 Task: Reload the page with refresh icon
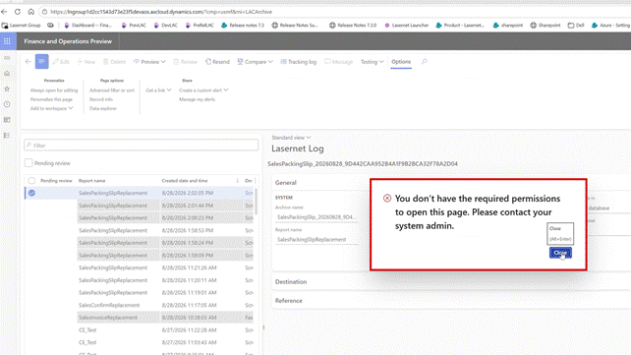pos(18,12)
